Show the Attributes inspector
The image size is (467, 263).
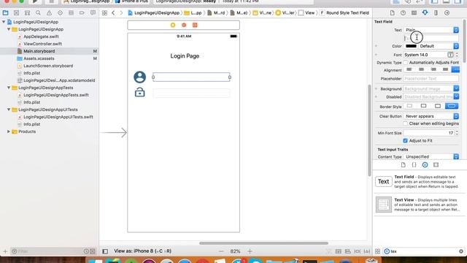pyautogui.click(x=425, y=13)
